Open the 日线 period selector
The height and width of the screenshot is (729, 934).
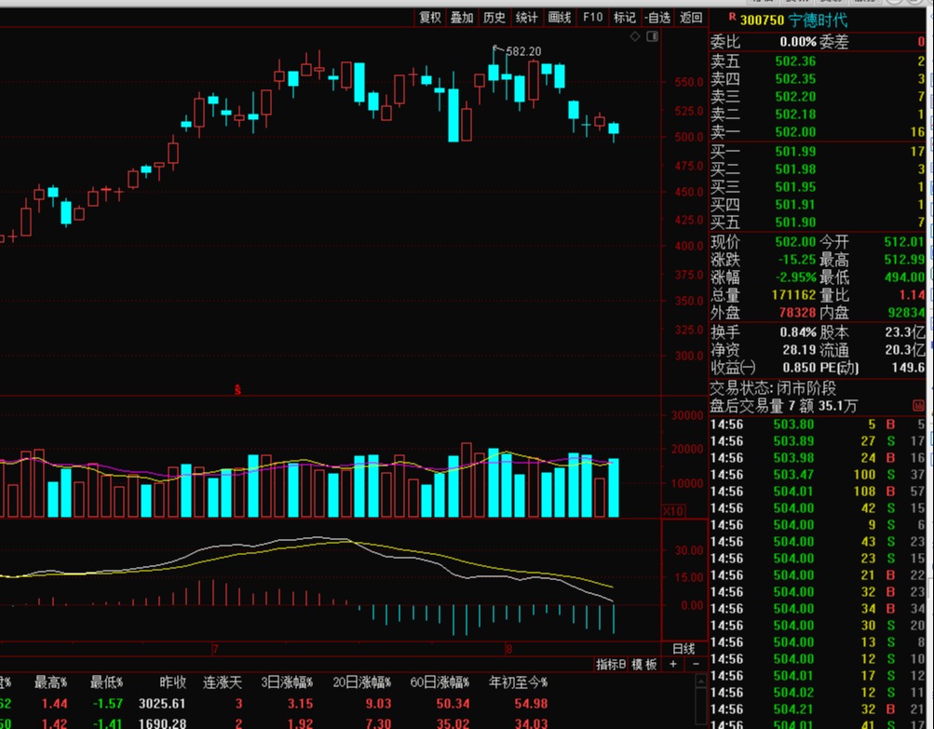[683, 648]
